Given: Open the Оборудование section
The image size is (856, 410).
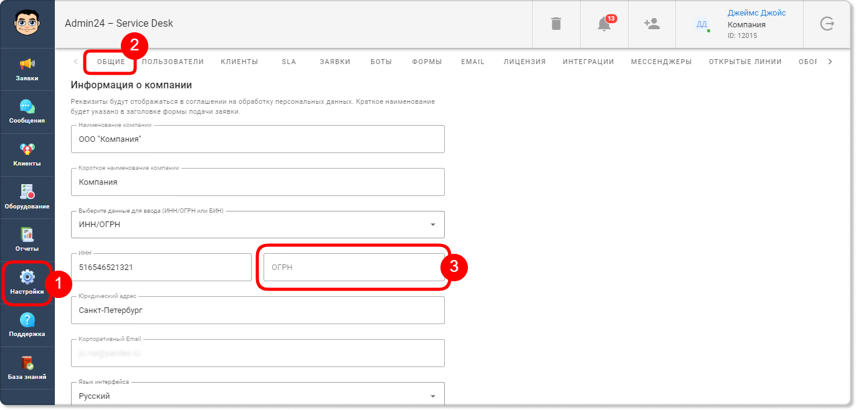Looking at the screenshot, I should [x=27, y=197].
